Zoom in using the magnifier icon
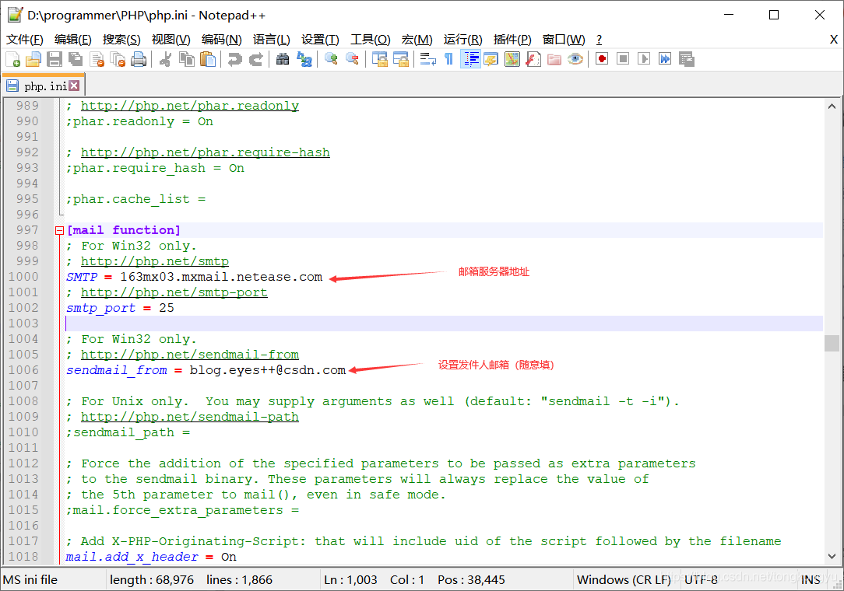The height and width of the screenshot is (591, 844). point(330,58)
